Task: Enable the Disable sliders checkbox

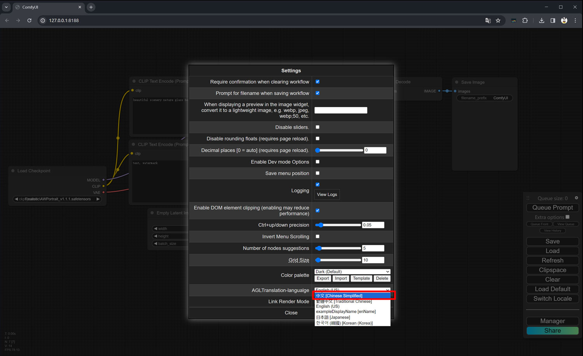Action: pyautogui.click(x=318, y=127)
